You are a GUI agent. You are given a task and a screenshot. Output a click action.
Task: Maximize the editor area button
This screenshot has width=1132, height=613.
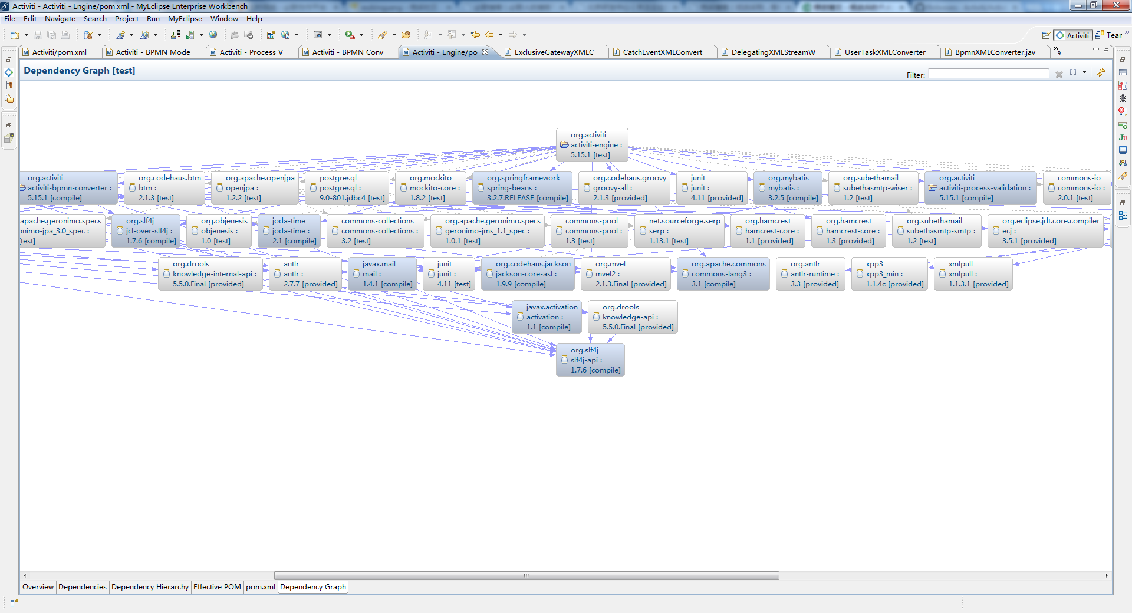pos(1106,50)
